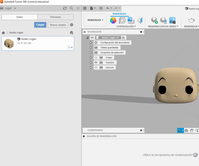Image resolution: width=199 pixels, height=166 pixels.
Task: Click the zoom magnifier tool
Action: click(x=197, y=130)
